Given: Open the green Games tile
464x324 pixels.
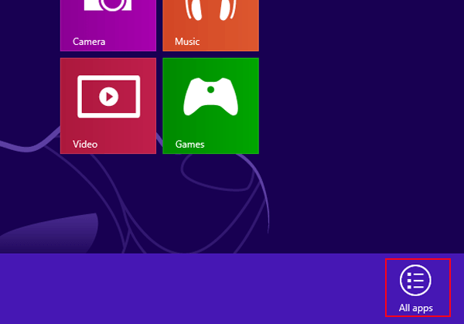Looking at the screenshot, I should (210, 106).
